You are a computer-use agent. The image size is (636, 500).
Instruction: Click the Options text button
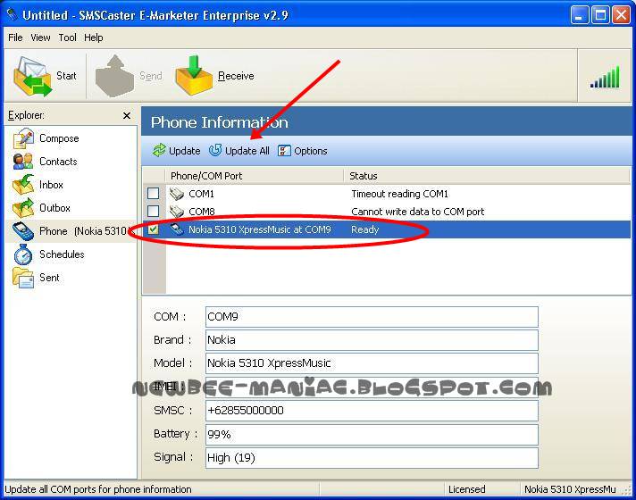pyautogui.click(x=311, y=151)
